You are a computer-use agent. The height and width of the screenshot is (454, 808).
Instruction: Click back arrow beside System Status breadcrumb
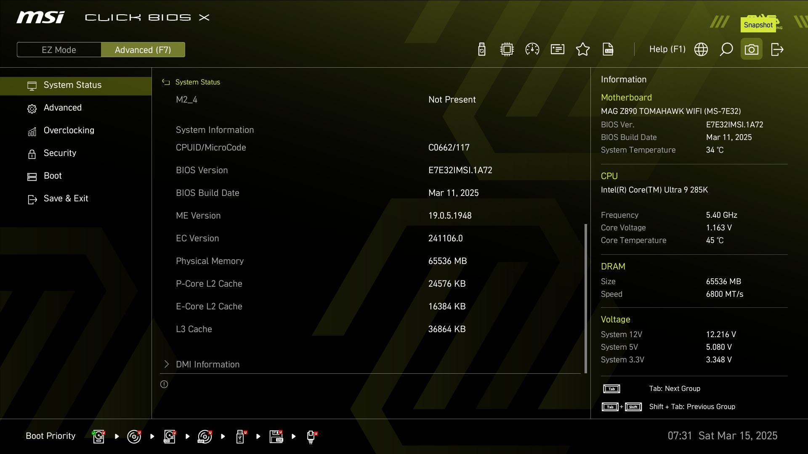(x=166, y=82)
